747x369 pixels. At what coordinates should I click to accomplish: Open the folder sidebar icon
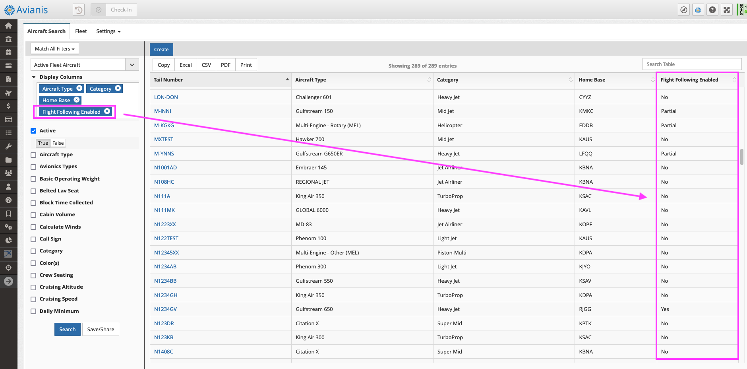(x=8, y=160)
